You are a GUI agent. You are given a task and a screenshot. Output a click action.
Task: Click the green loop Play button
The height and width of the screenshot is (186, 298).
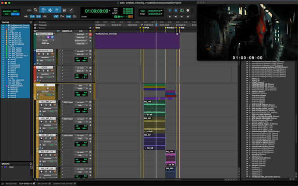[x=182, y=10]
